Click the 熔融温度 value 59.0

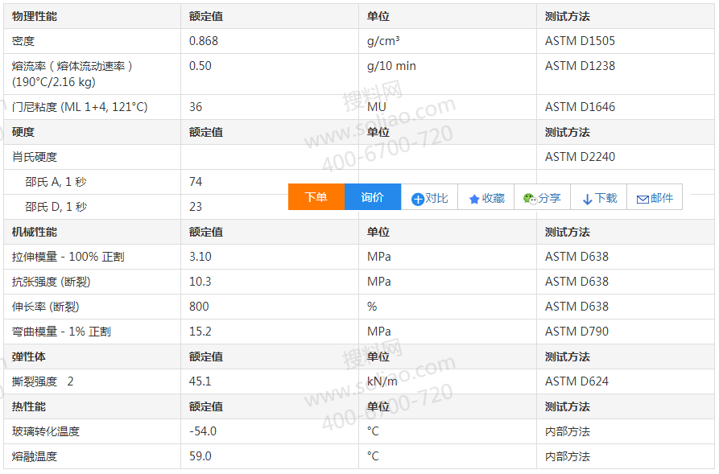pyautogui.click(x=200, y=456)
